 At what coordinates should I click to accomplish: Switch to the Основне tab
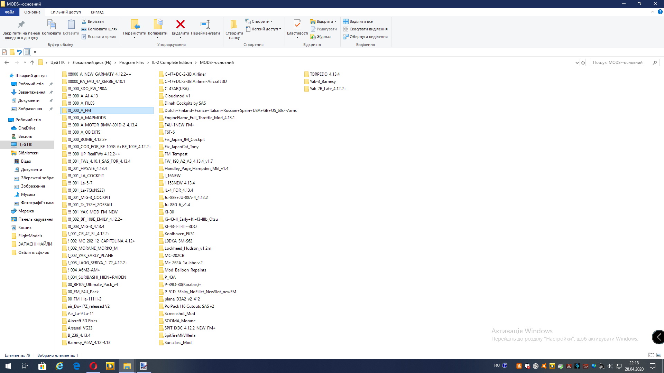click(x=32, y=12)
